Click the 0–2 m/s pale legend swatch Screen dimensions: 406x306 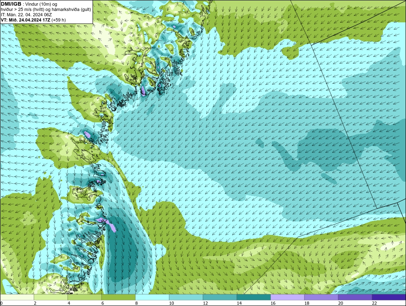(17, 297)
